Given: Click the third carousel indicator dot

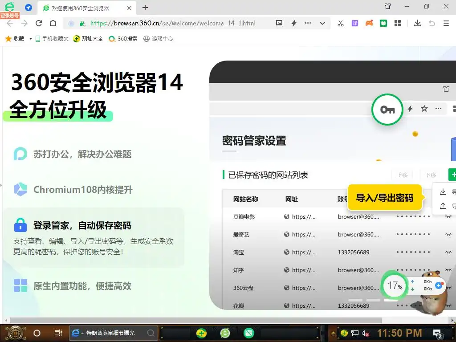Looking at the screenshot, I should (391, 300).
